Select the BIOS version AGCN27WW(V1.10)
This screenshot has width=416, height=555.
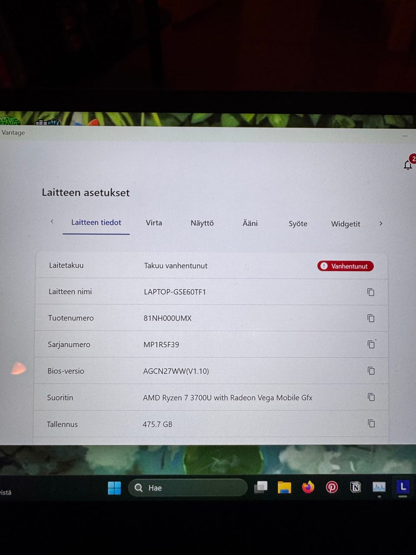176,371
